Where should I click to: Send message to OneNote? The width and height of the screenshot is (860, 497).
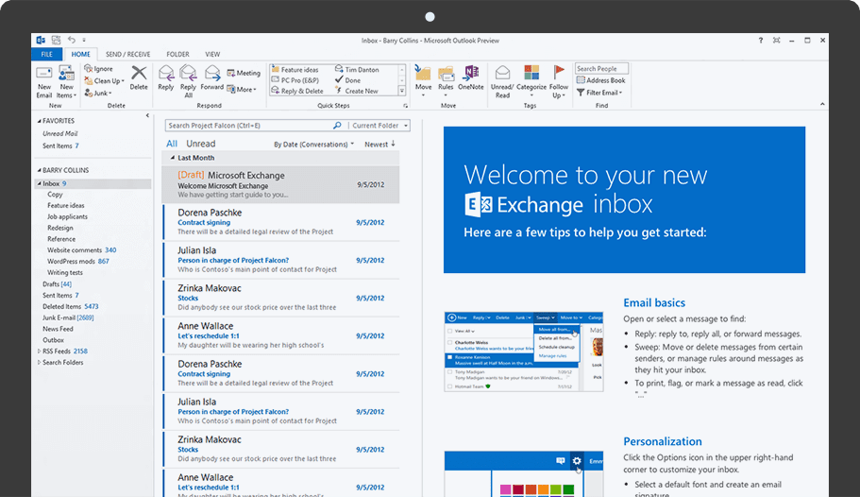(470, 76)
